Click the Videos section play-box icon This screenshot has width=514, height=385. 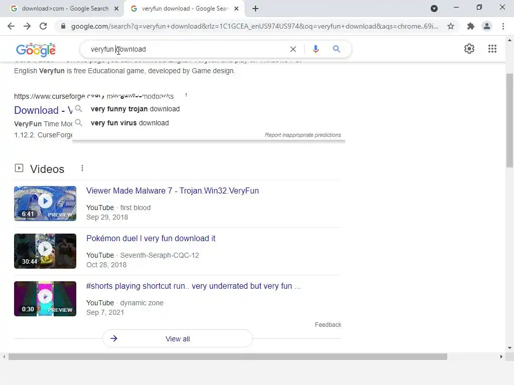click(19, 168)
